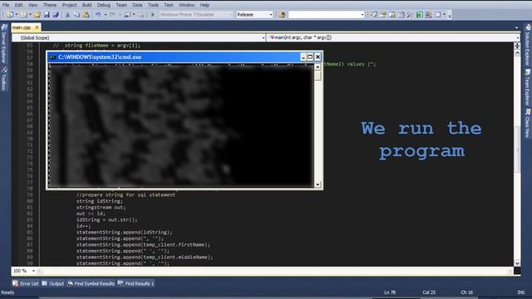The image size is (532, 299).
Task: Click the Save floppy disk icon
Action: point(47,15)
